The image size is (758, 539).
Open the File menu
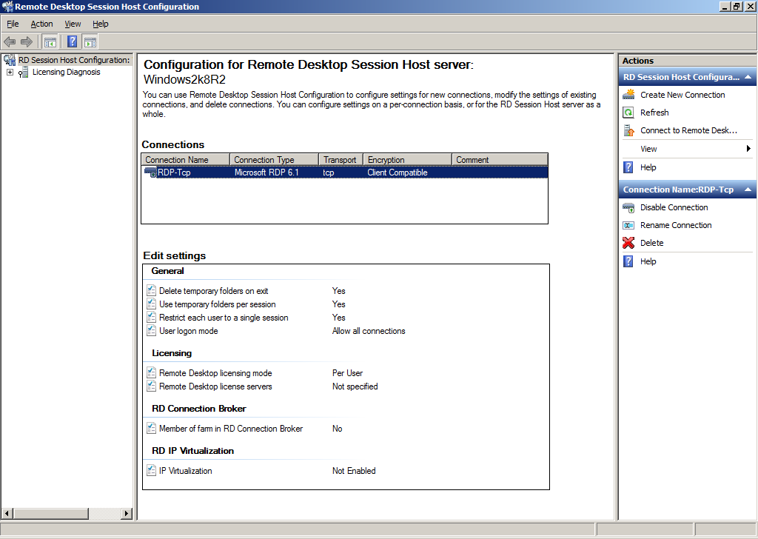tap(13, 24)
